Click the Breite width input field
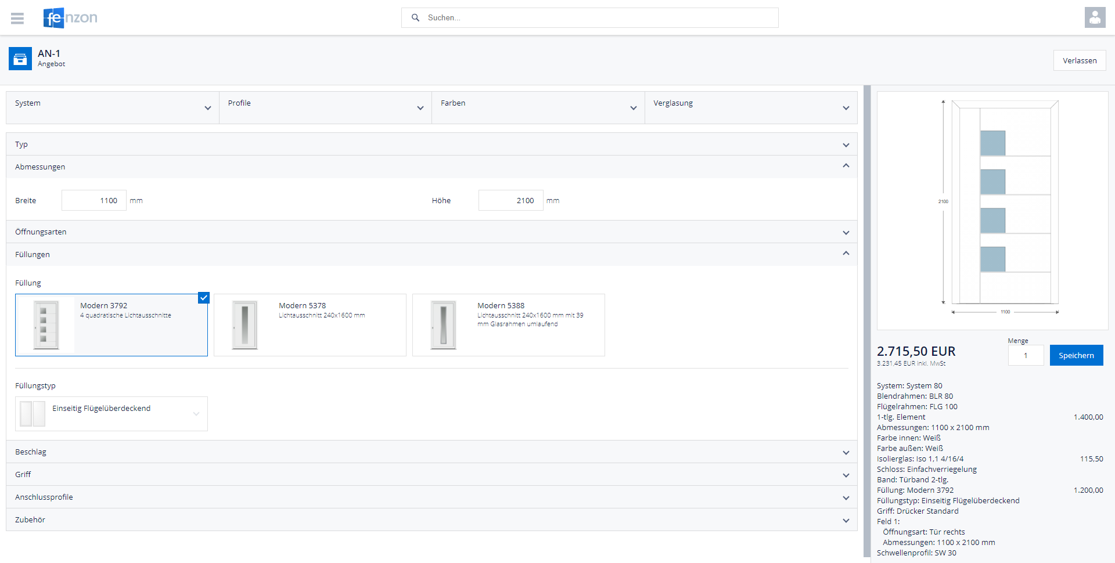 click(x=94, y=200)
